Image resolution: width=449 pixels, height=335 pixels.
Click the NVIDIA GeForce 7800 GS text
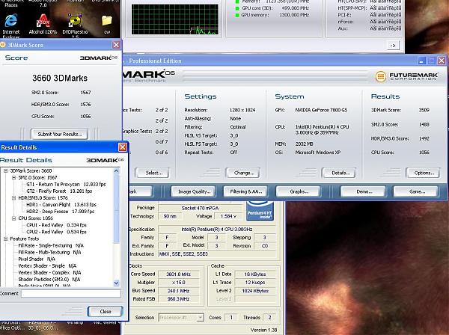pos(321,110)
